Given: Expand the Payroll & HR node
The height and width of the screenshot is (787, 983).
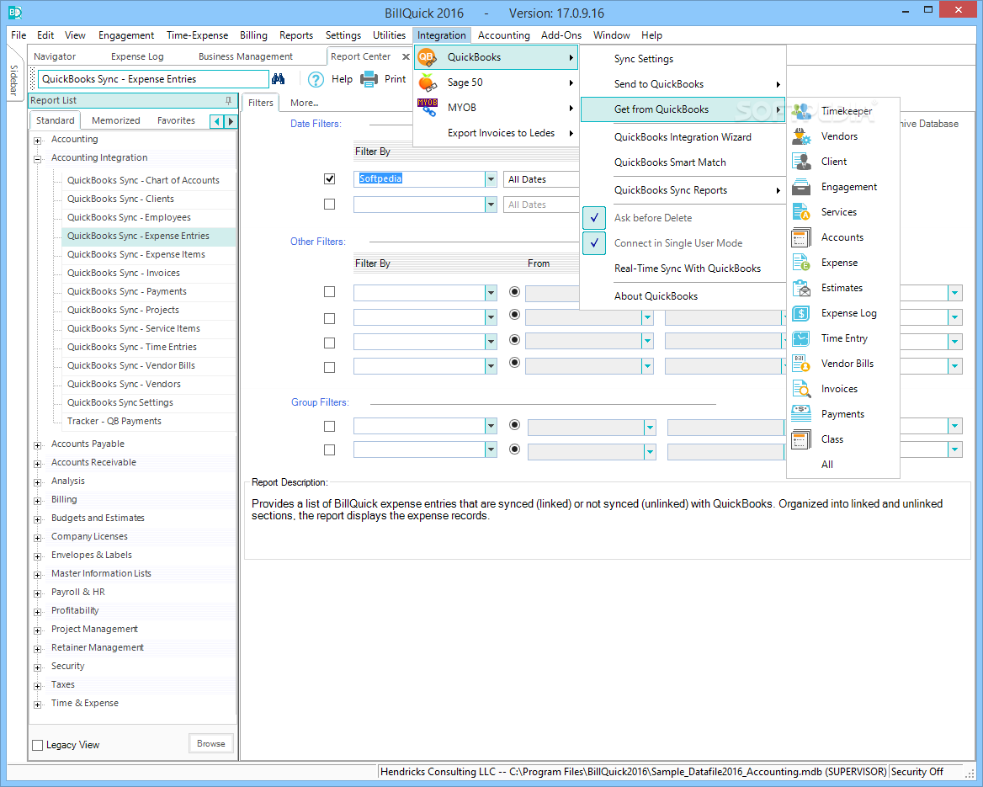Looking at the screenshot, I should 38,593.
